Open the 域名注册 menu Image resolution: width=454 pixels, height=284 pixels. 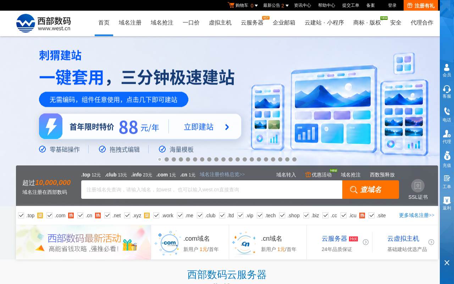[130, 23]
